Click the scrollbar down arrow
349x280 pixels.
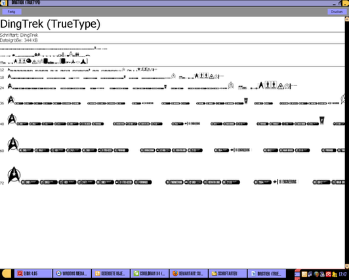tap(347, 266)
